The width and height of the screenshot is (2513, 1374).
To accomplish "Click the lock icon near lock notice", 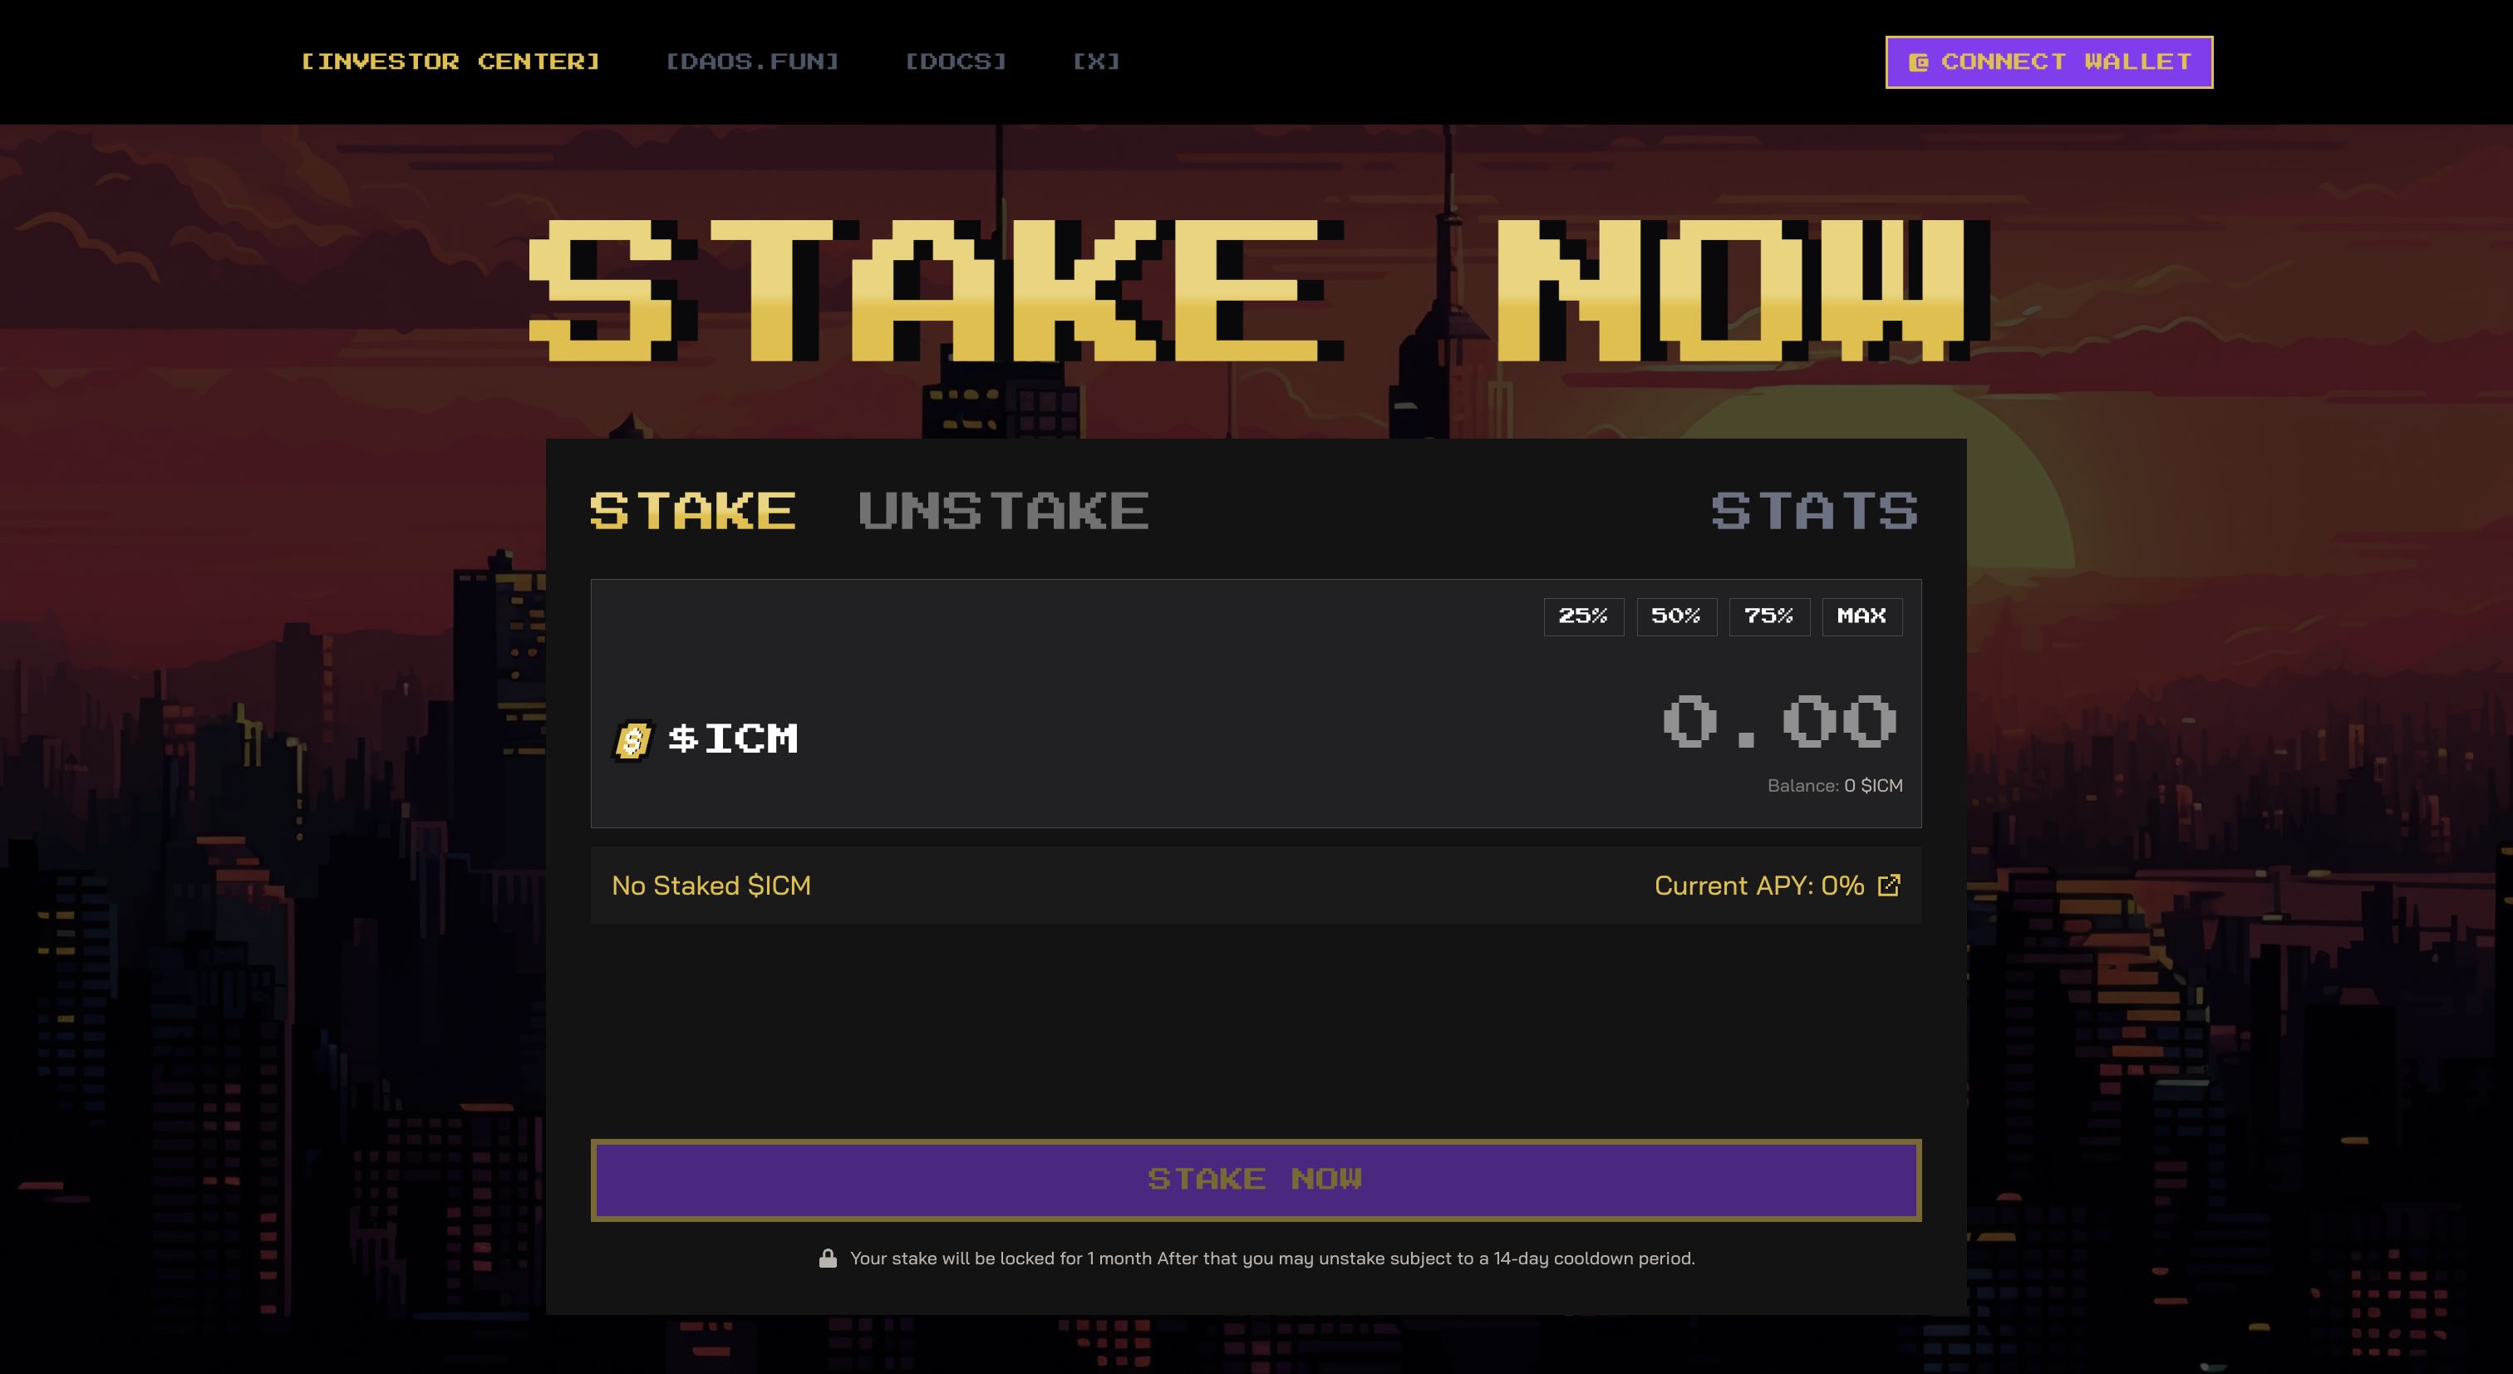I will click(x=827, y=1258).
